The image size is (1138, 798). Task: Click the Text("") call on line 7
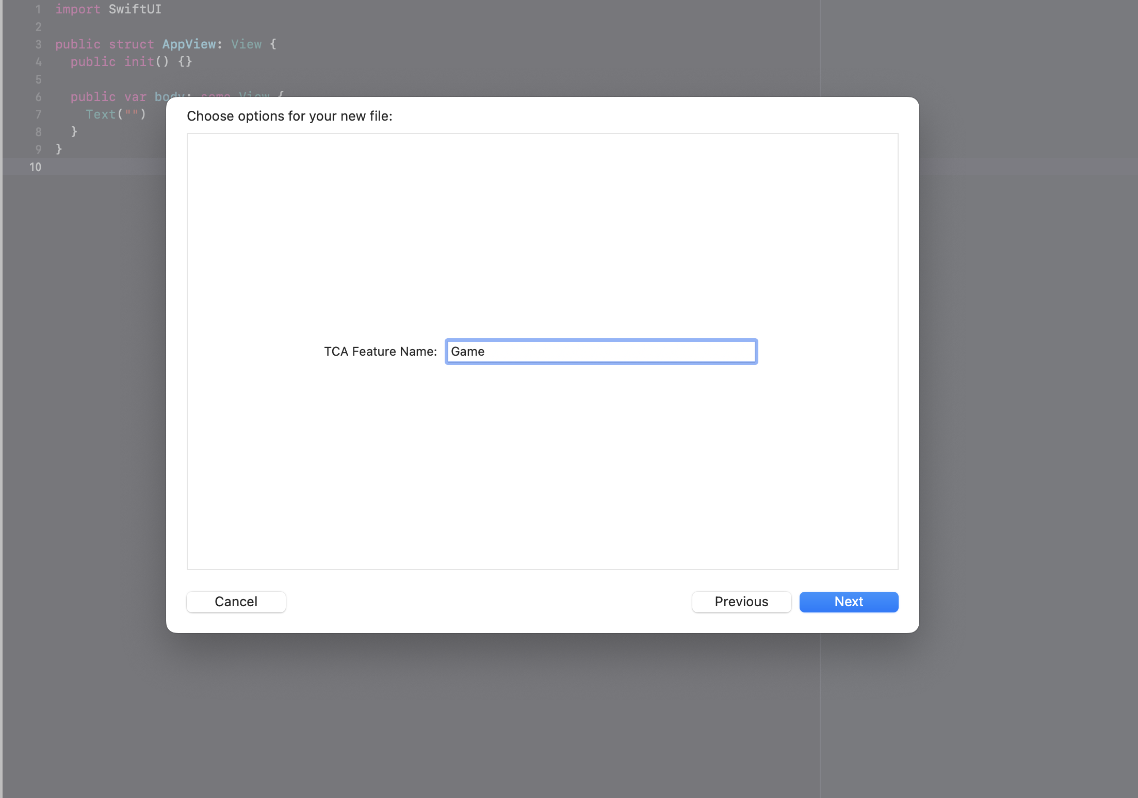point(116,114)
